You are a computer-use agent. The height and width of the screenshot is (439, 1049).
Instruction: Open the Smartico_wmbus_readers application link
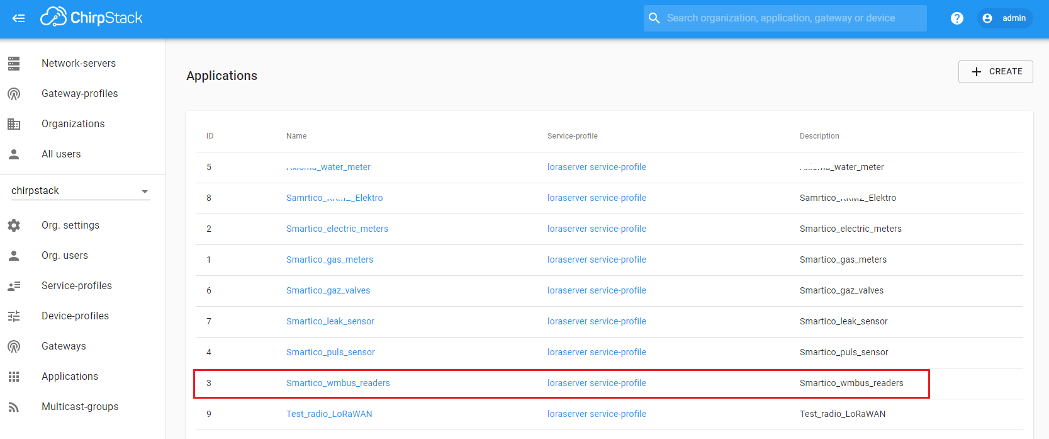click(338, 383)
